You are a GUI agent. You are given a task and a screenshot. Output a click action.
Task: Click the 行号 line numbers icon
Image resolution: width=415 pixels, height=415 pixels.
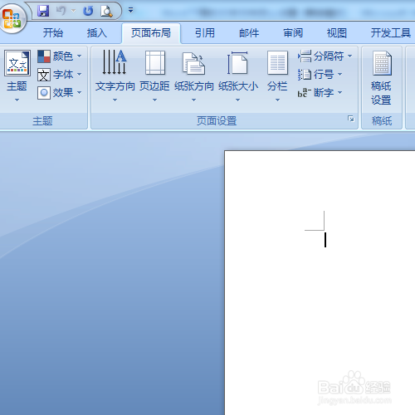point(305,75)
